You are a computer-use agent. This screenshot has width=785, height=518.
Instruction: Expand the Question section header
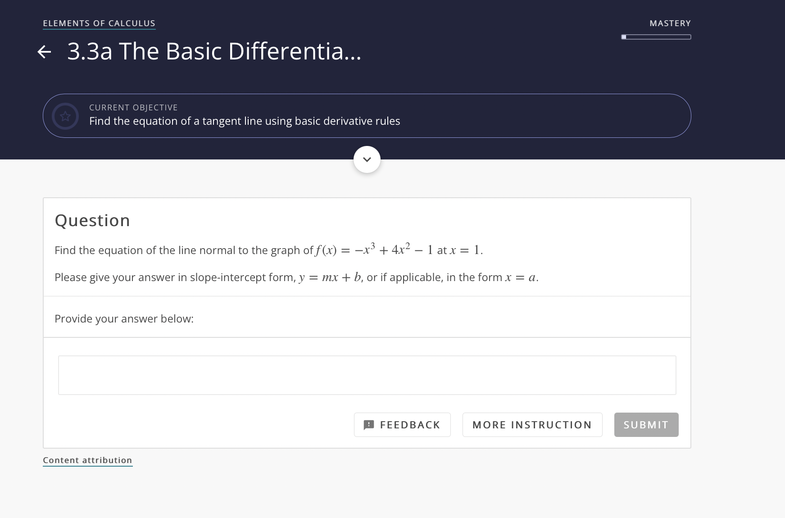pos(92,220)
